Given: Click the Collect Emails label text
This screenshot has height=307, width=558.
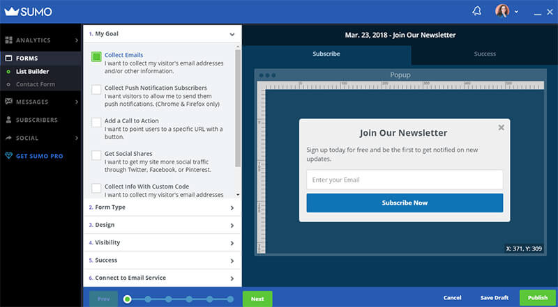Looking at the screenshot, I should coord(124,55).
